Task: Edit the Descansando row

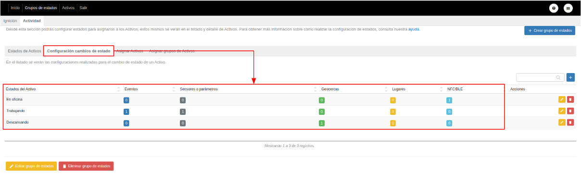Action: [x=562, y=123]
